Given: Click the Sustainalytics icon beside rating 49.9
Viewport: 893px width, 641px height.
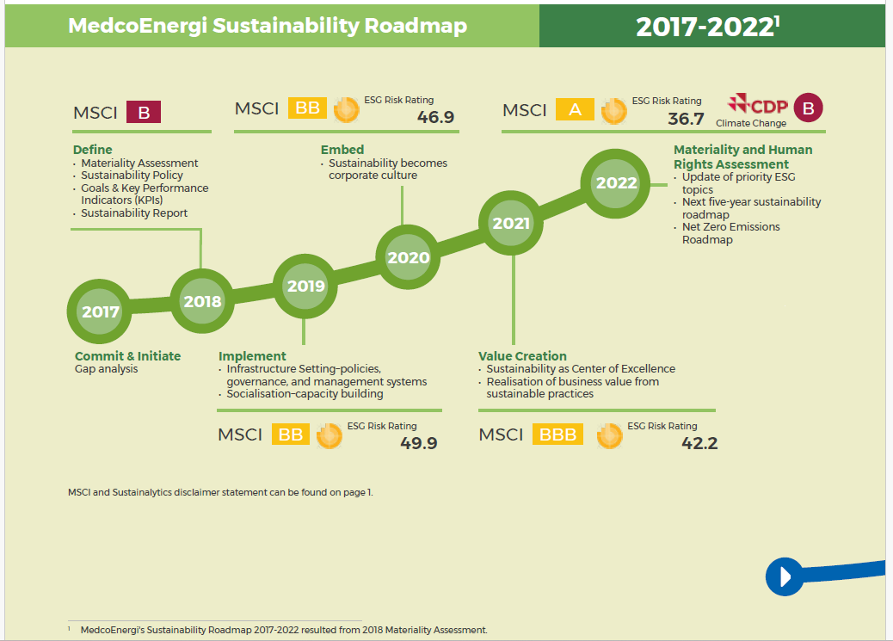Looking at the screenshot, I should (x=329, y=435).
